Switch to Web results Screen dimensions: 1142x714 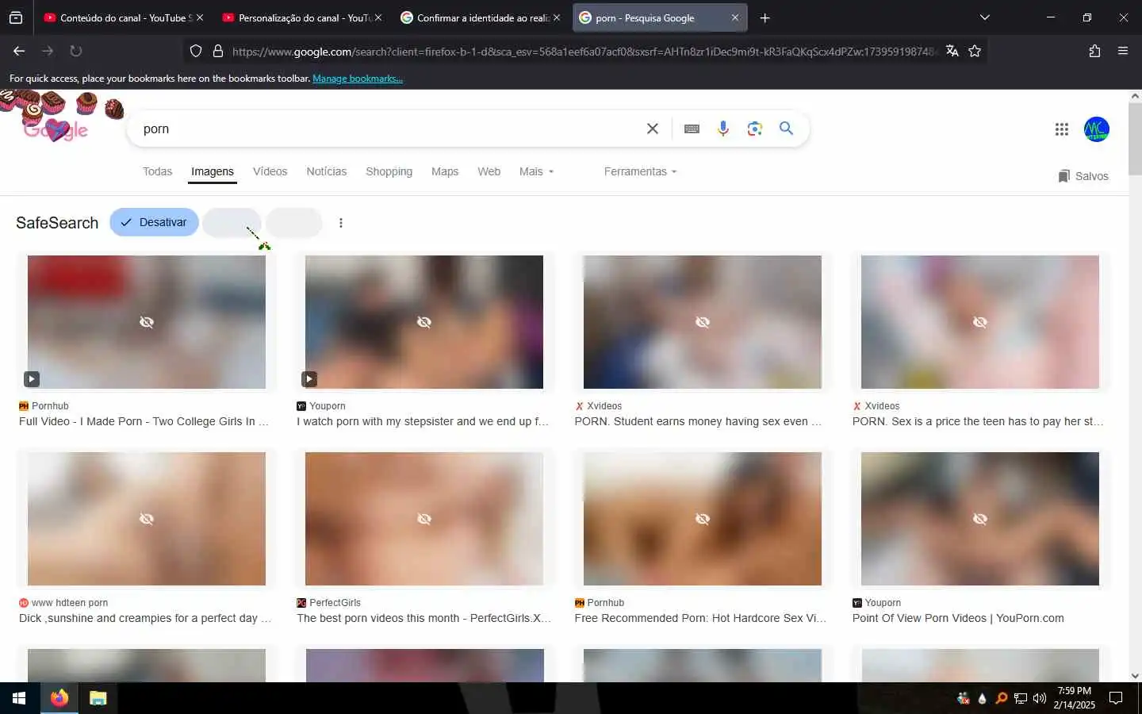point(489,171)
